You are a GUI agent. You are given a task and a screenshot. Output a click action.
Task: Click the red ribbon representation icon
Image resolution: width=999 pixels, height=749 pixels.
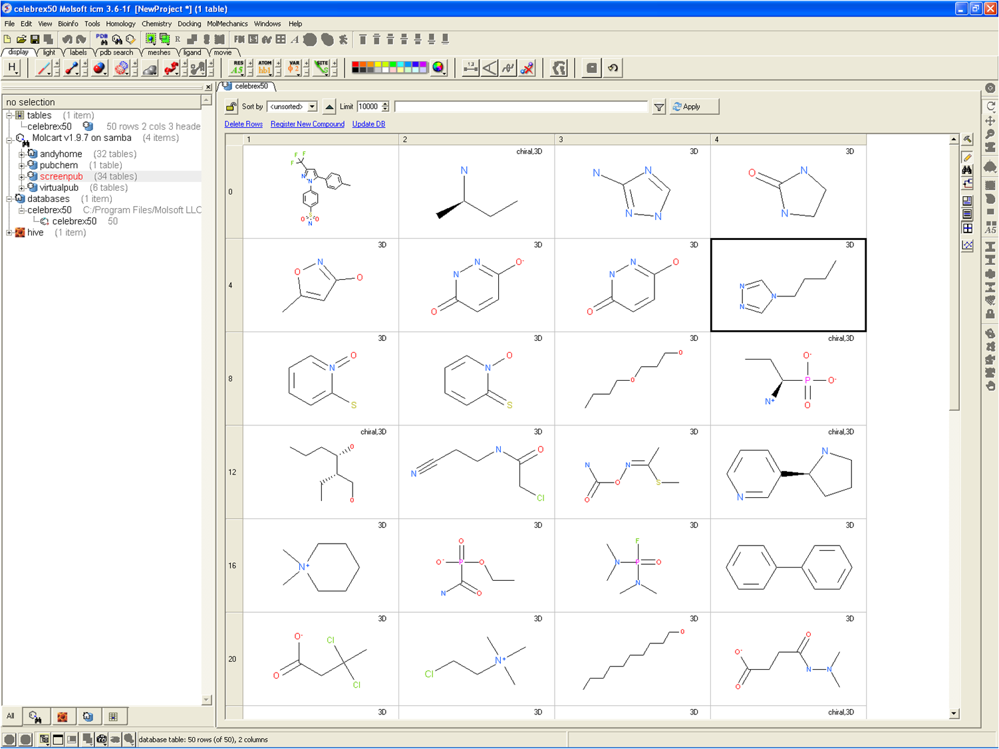[x=171, y=68]
